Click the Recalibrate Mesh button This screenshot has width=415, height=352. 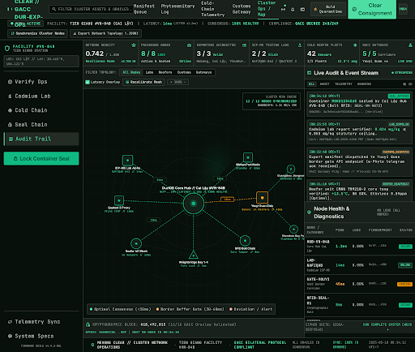coord(143,82)
